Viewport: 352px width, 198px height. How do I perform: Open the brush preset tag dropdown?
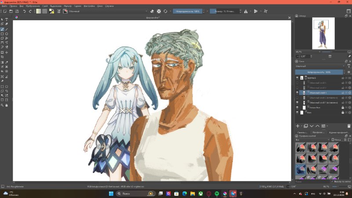[312, 140]
